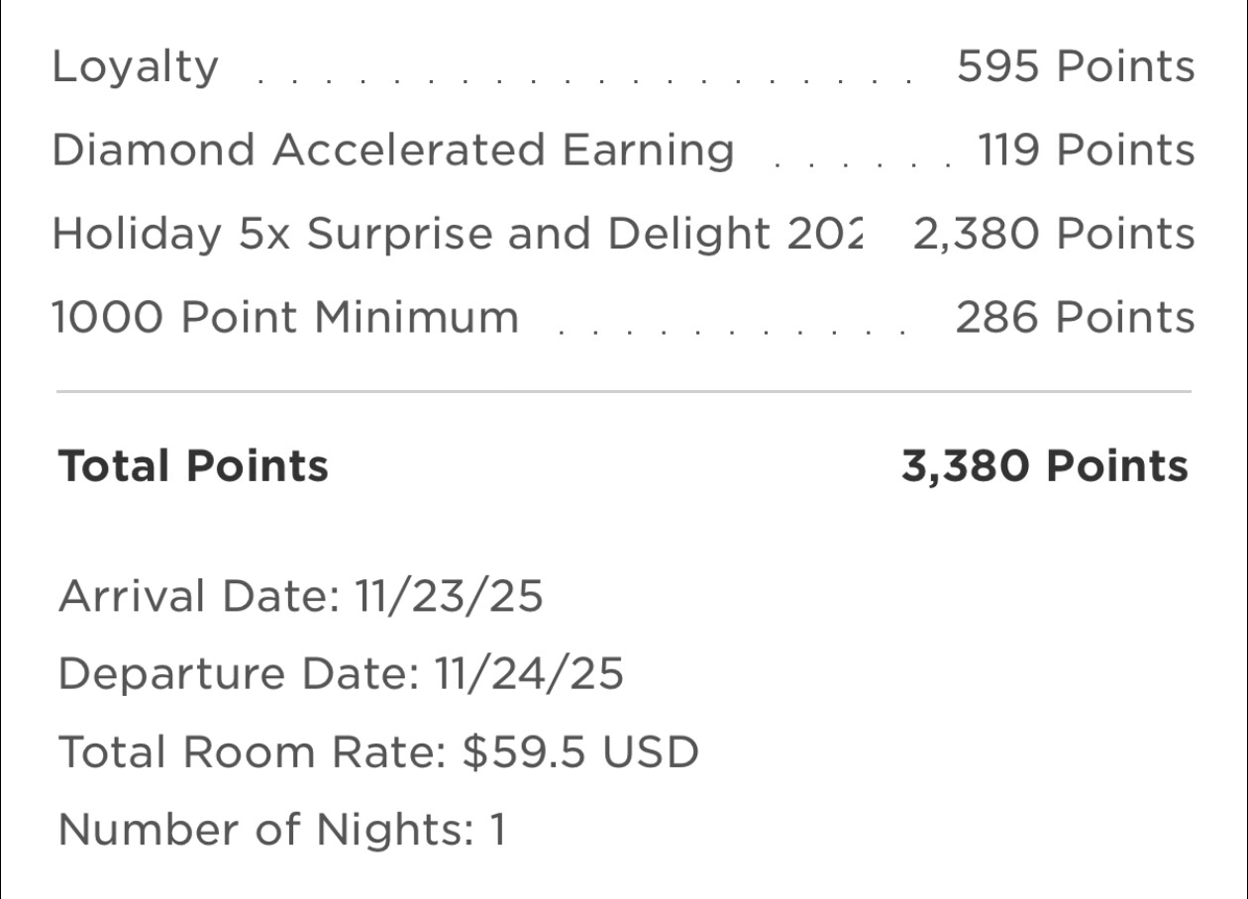Viewport: 1248px width, 899px height.
Task: Select the 2,380 Points bonus value
Action: (x=1054, y=235)
